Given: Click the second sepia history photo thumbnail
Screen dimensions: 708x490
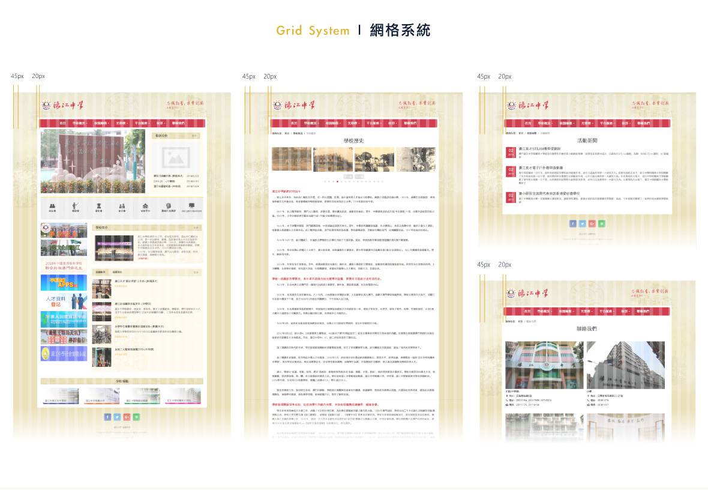Looking at the screenshot, I should pyautogui.click(x=333, y=159).
